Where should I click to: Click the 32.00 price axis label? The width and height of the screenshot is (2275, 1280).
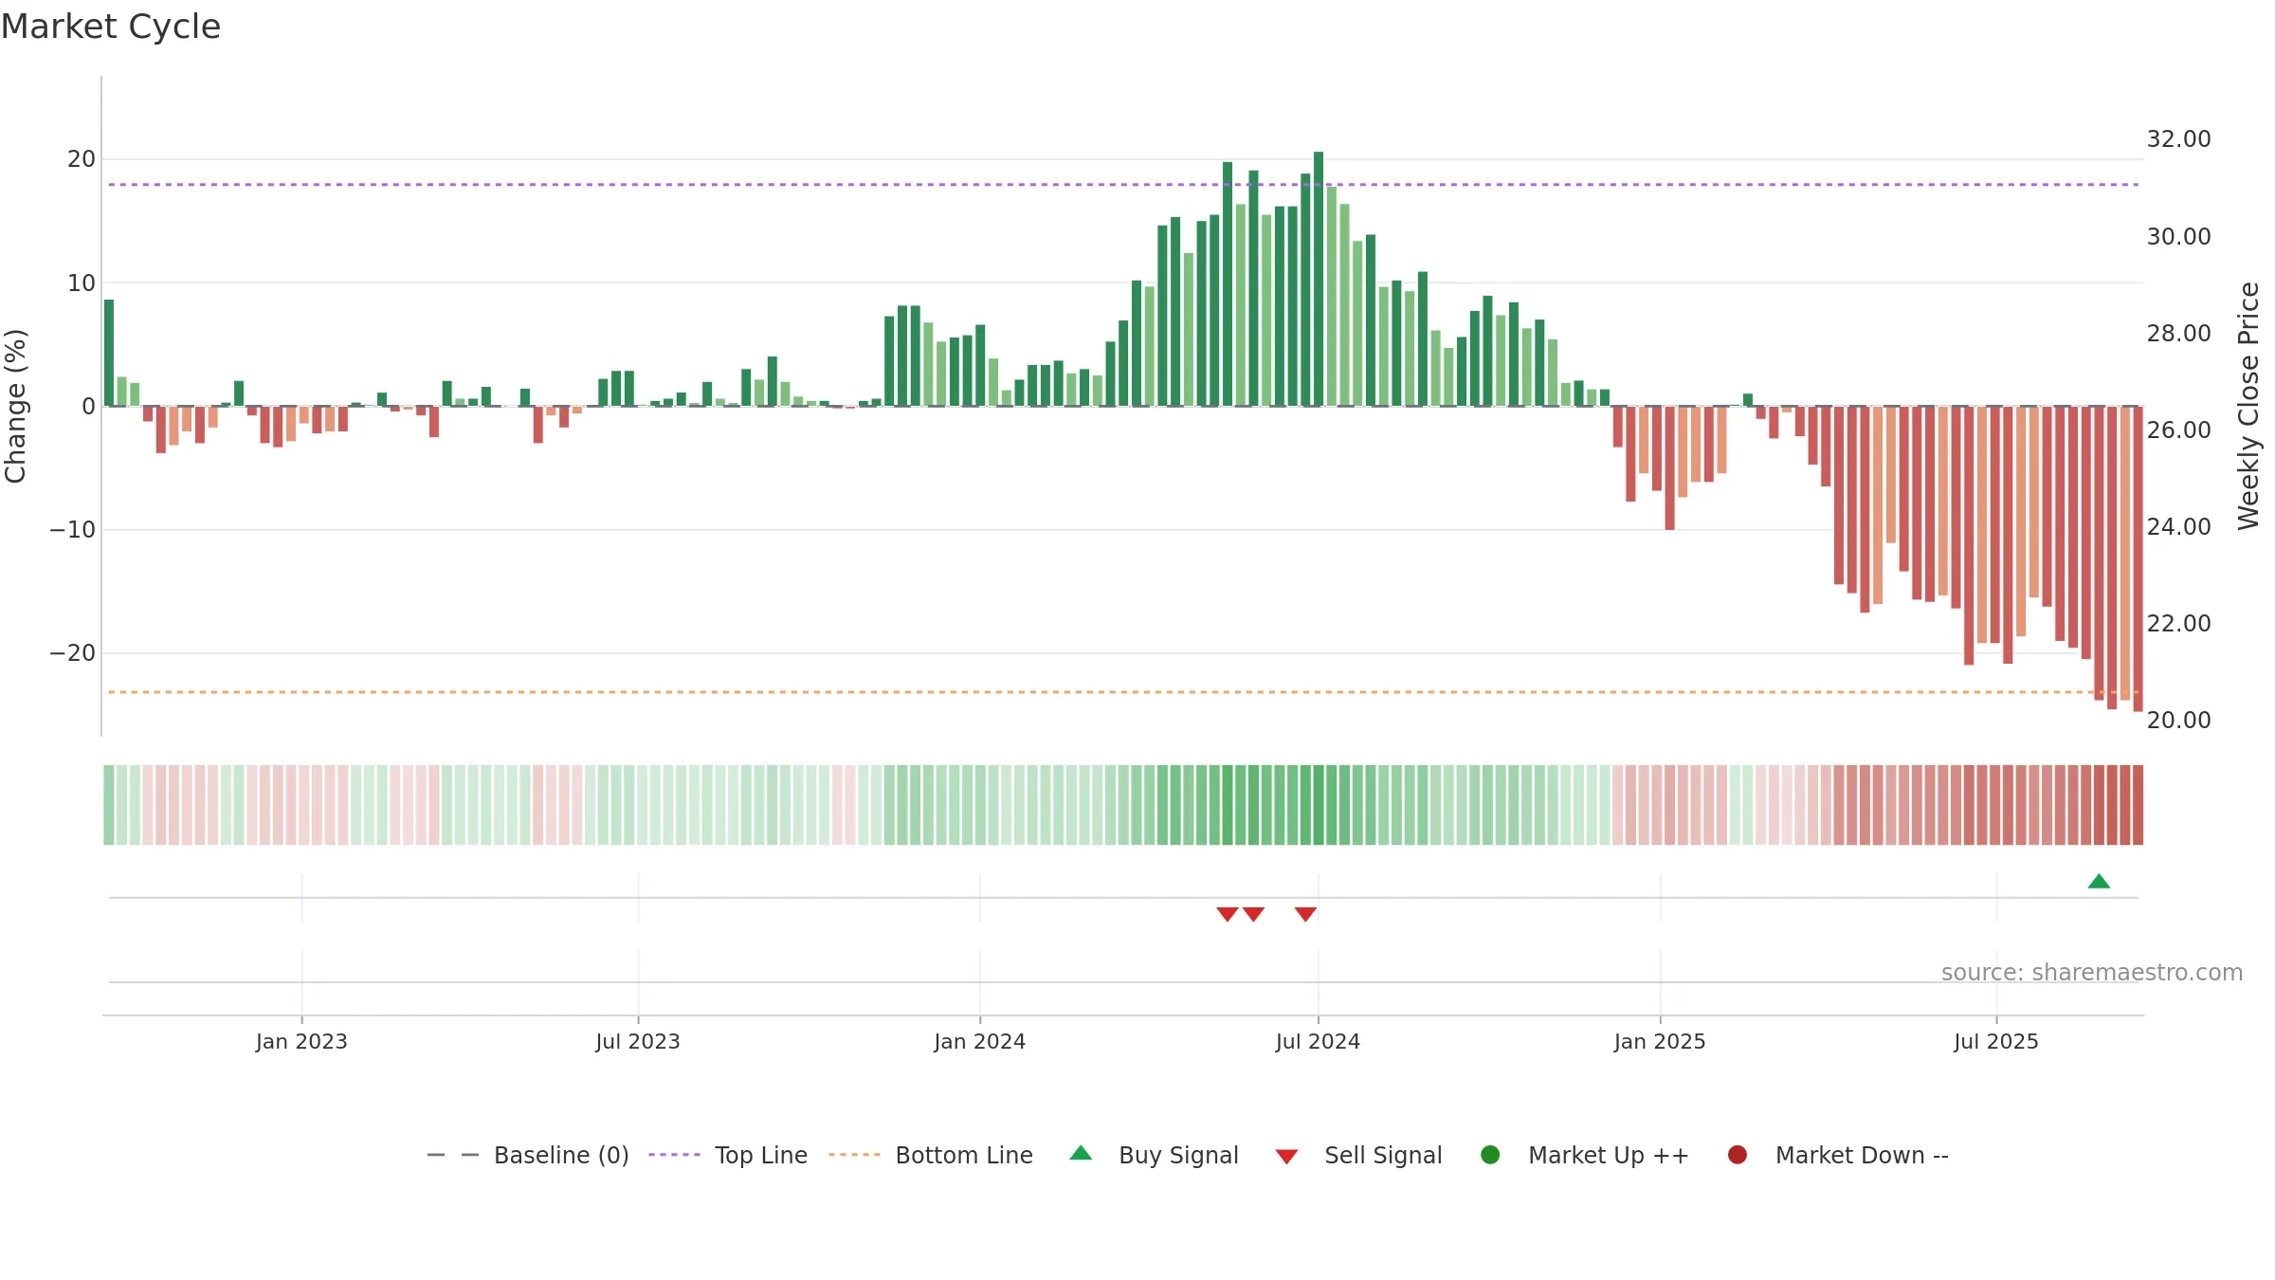2178,139
